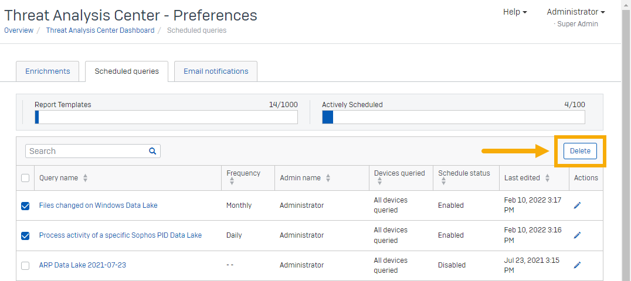Sort by Schedule status column arrows
Image resolution: width=631 pixels, height=281 pixels.
pyautogui.click(x=443, y=183)
